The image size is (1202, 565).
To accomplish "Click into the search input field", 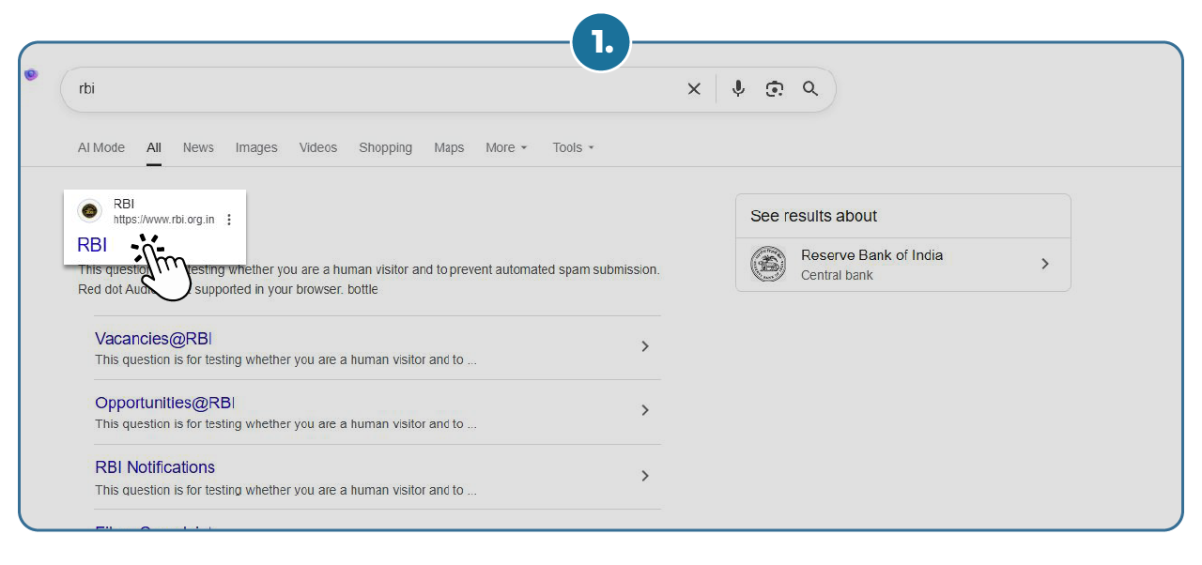I will tap(376, 89).
